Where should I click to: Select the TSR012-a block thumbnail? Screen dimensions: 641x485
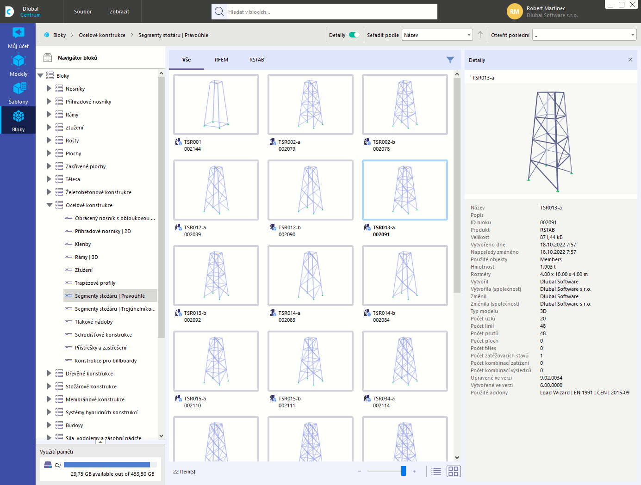pos(216,190)
